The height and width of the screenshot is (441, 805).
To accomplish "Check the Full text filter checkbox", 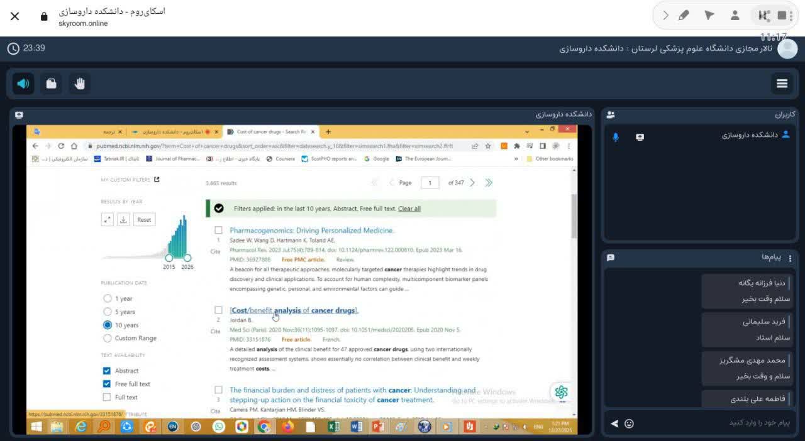I will pos(107,397).
